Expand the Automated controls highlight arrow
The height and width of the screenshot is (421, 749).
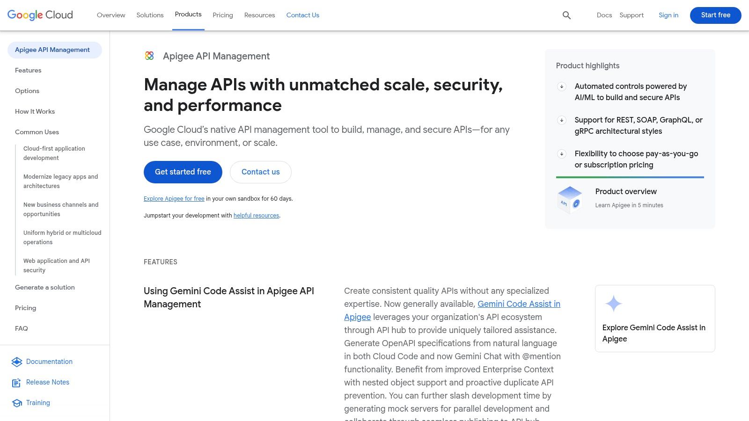[562, 87]
